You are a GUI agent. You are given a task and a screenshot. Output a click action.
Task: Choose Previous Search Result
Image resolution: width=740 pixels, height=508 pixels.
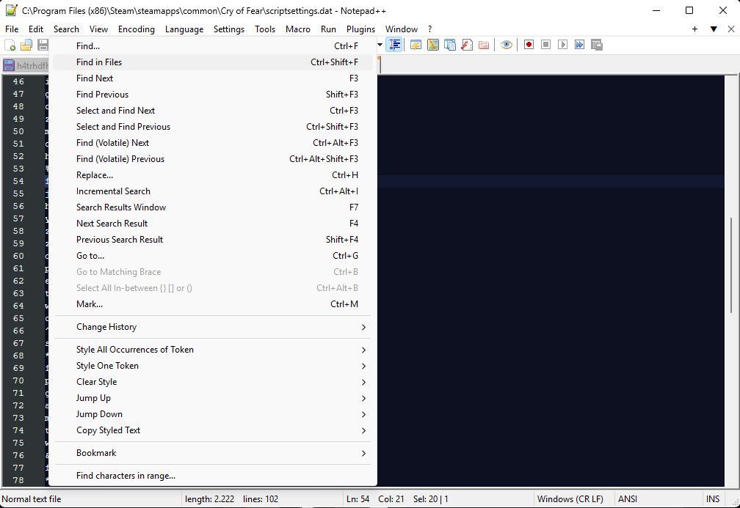tap(213, 240)
